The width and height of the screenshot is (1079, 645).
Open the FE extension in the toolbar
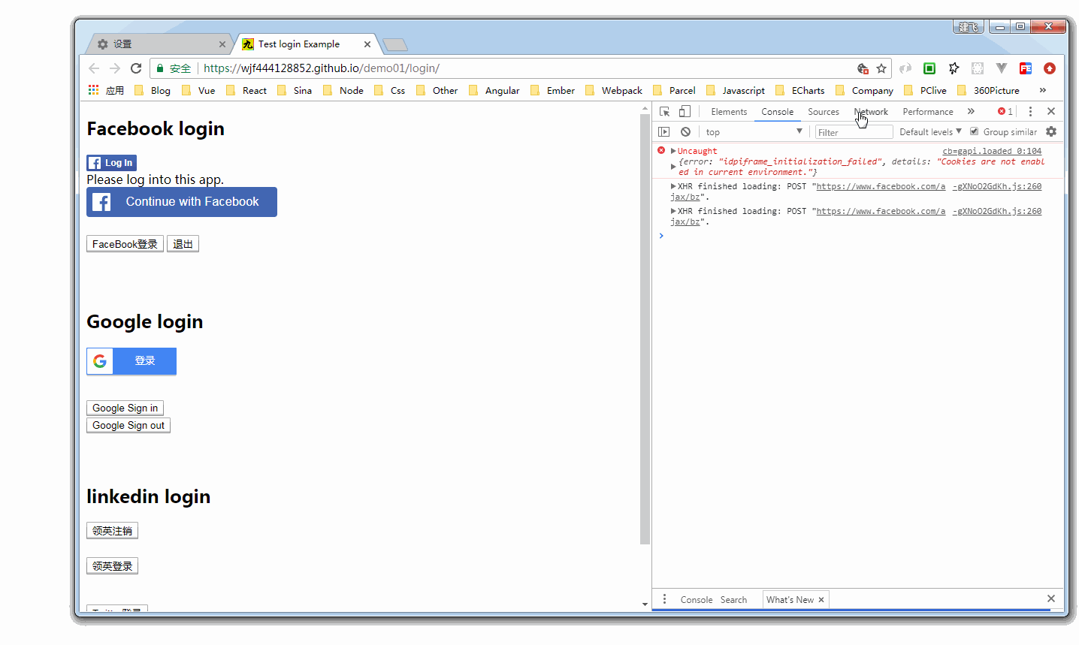pyautogui.click(x=1025, y=68)
